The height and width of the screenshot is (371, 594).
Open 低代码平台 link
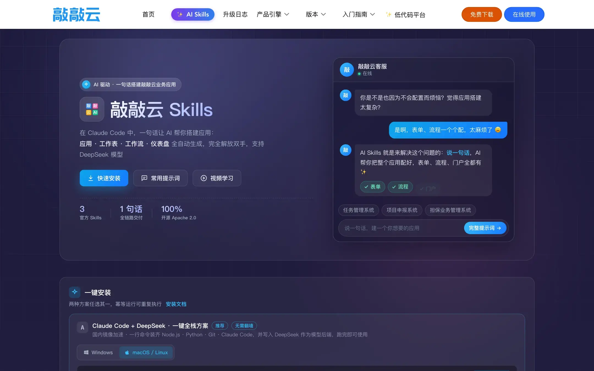pos(410,15)
